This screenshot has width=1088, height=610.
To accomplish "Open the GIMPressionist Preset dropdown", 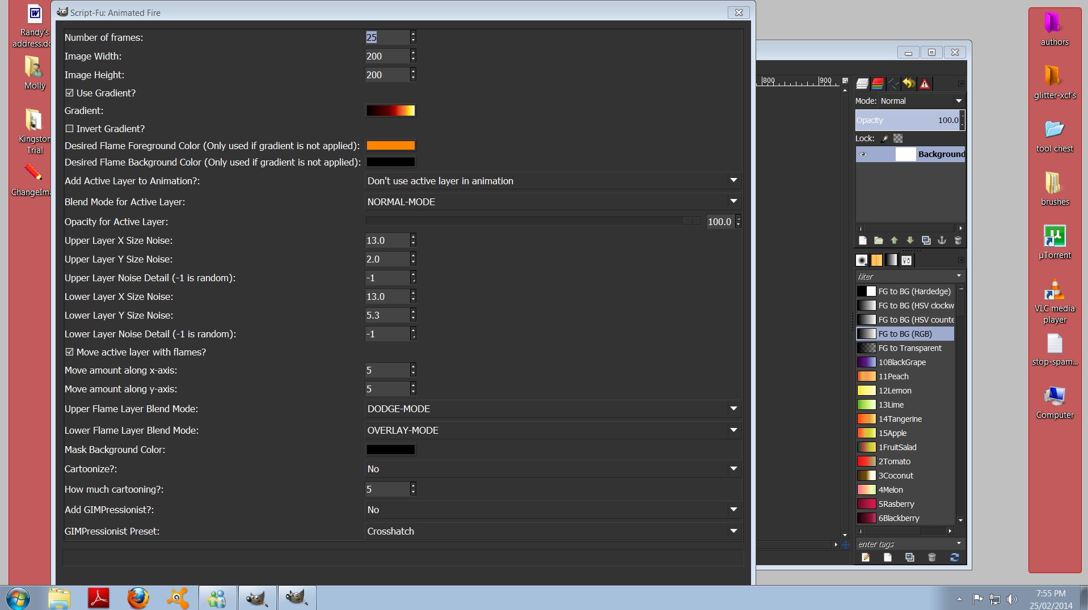I will coord(553,531).
